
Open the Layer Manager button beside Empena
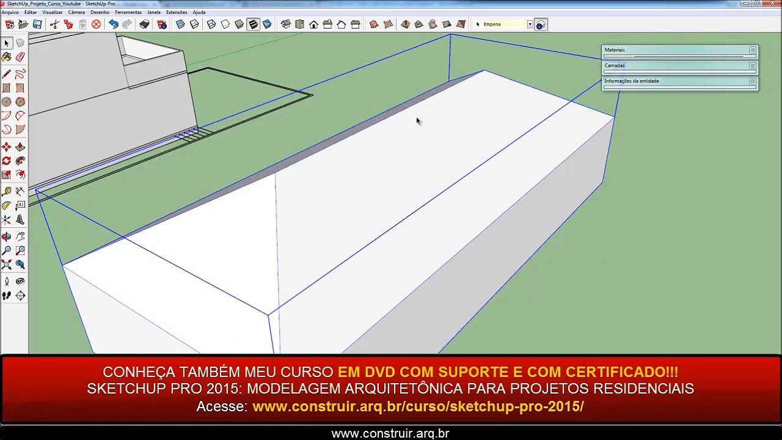541,24
